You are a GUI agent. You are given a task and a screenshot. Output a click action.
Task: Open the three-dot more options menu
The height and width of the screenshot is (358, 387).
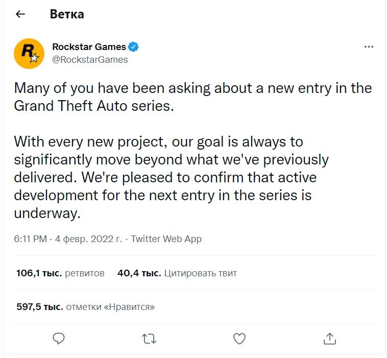[x=369, y=47]
